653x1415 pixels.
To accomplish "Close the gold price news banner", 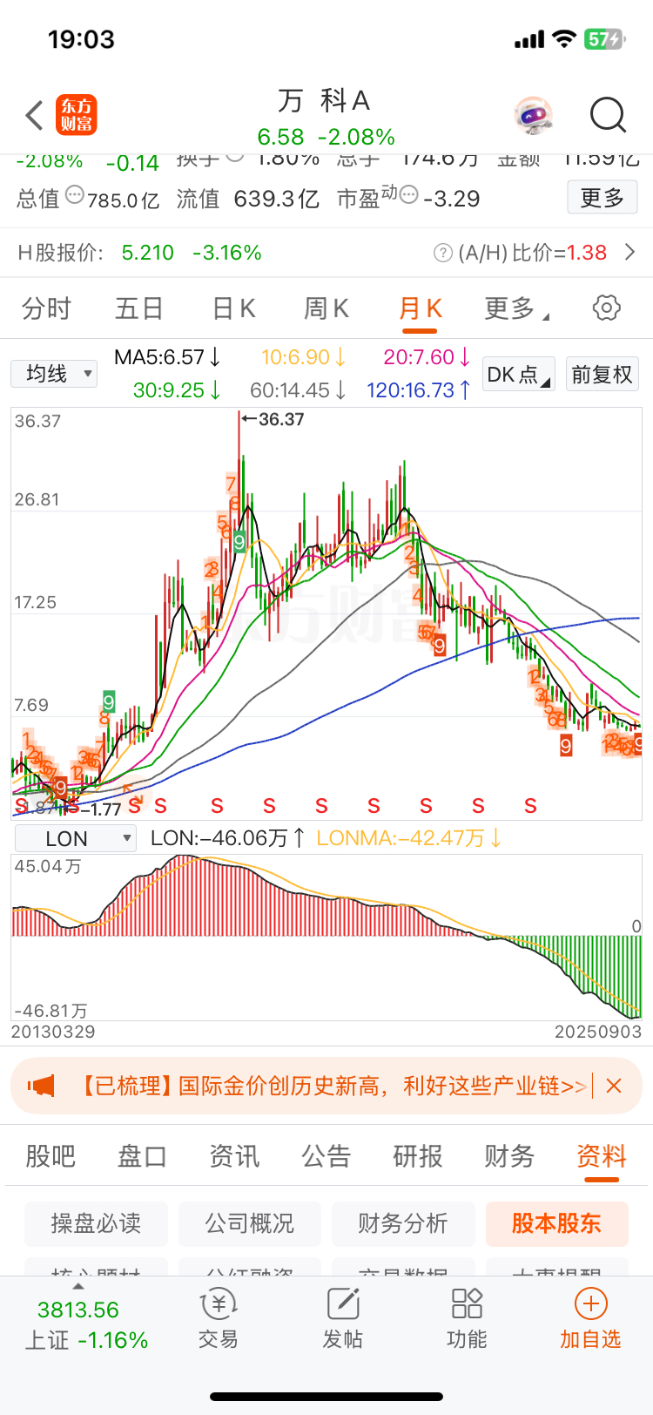I will click(614, 1086).
